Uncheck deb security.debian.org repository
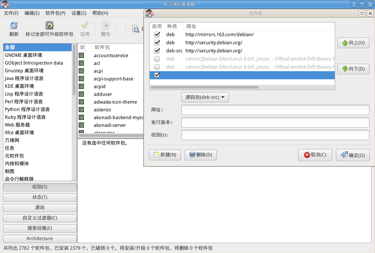Screen dimensions: 375x253 click(x=157, y=42)
